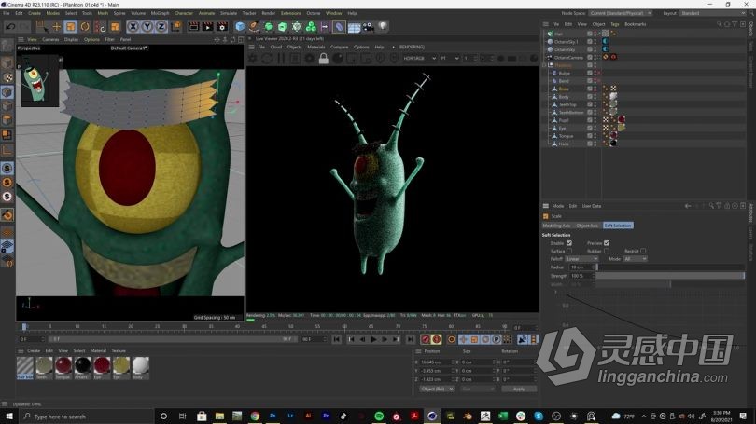756x424 pixels.
Task: Select the Soft Selection tab
Action: pyautogui.click(x=618, y=226)
